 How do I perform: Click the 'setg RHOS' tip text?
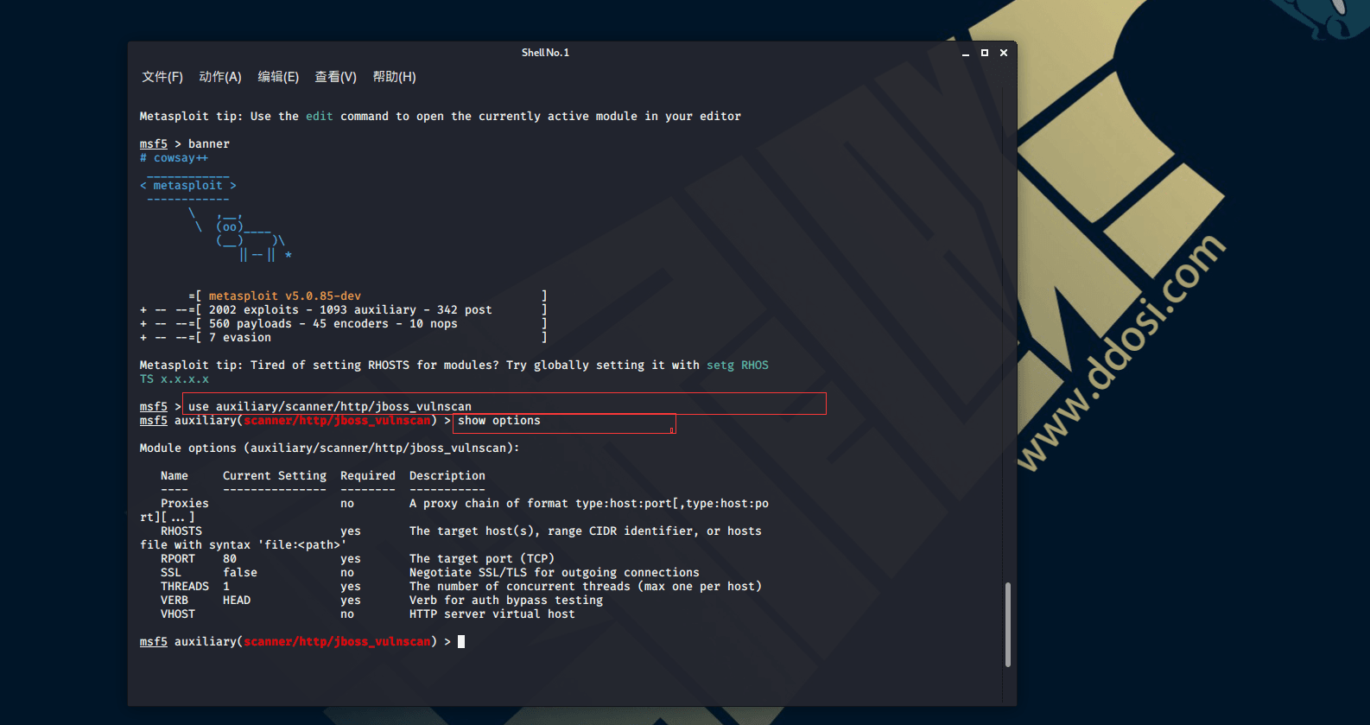pyautogui.click(x=738, y=366)
